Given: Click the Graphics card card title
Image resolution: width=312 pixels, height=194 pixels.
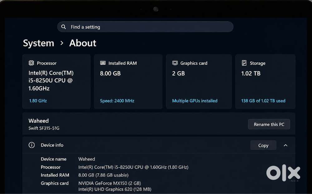Looking at the screenshot, I should [x=194, y=63].
